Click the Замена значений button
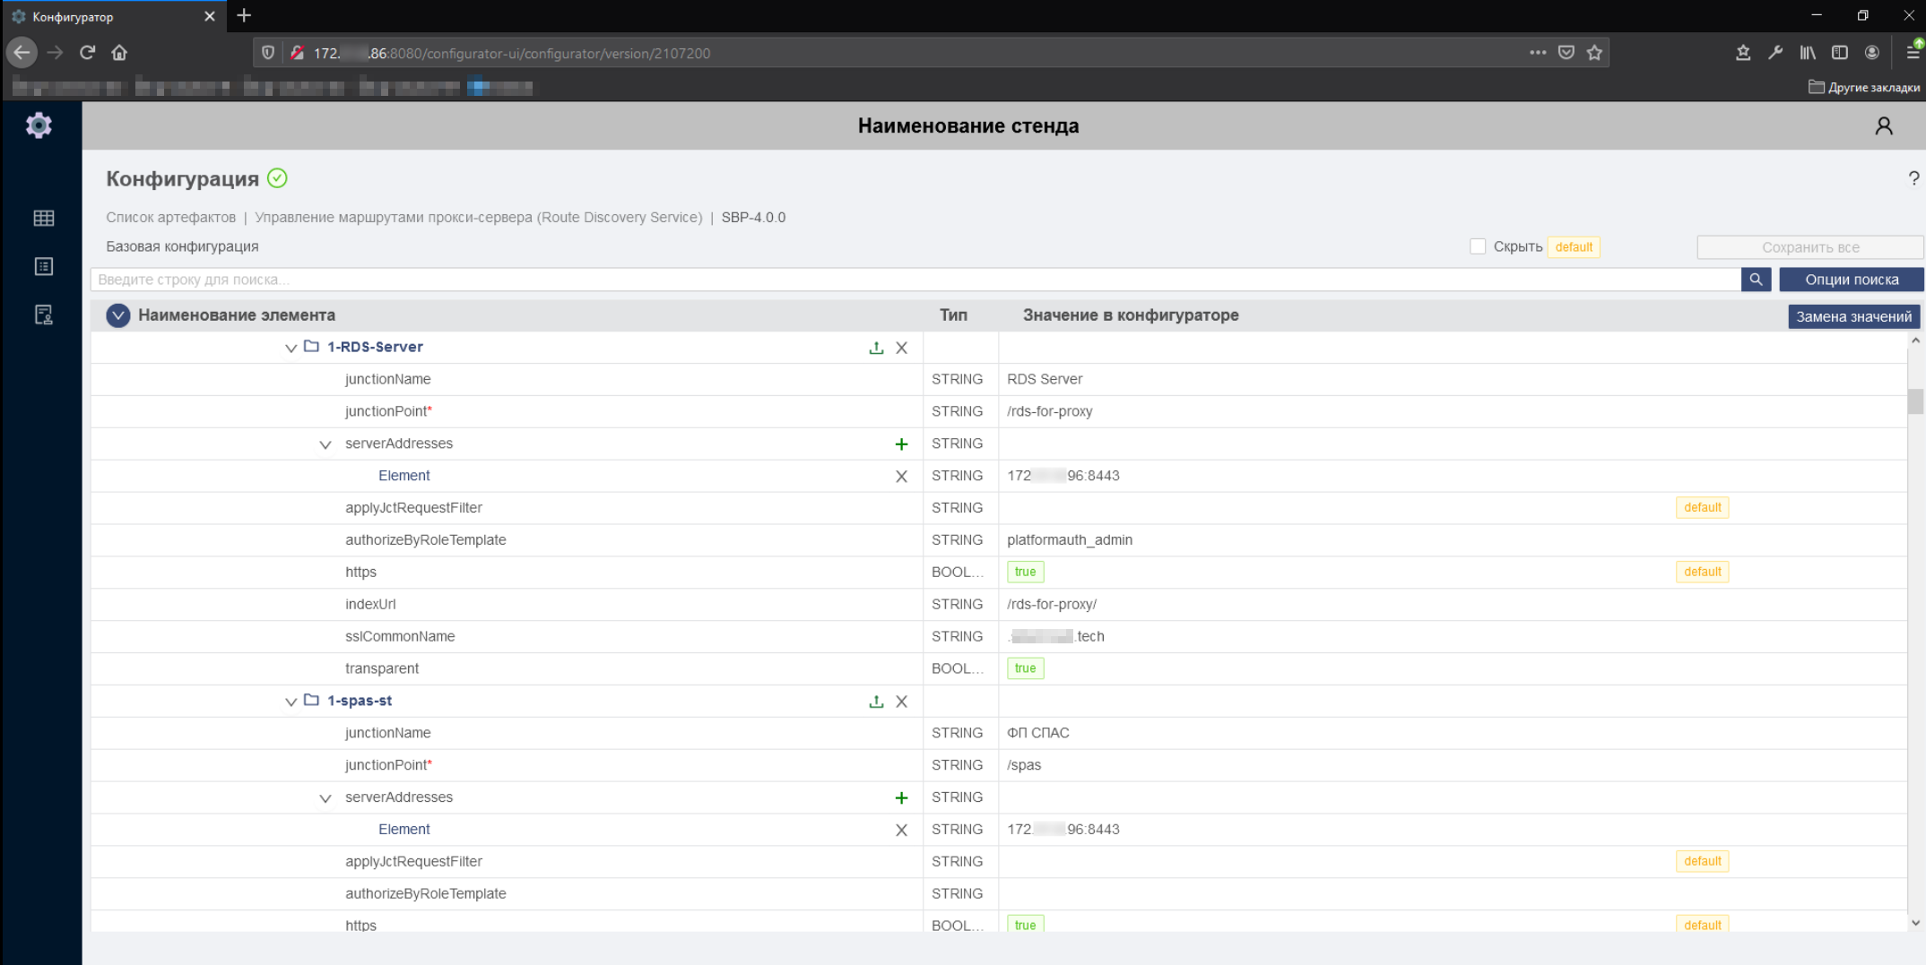1926x965 pixels. pos(1852,316)
